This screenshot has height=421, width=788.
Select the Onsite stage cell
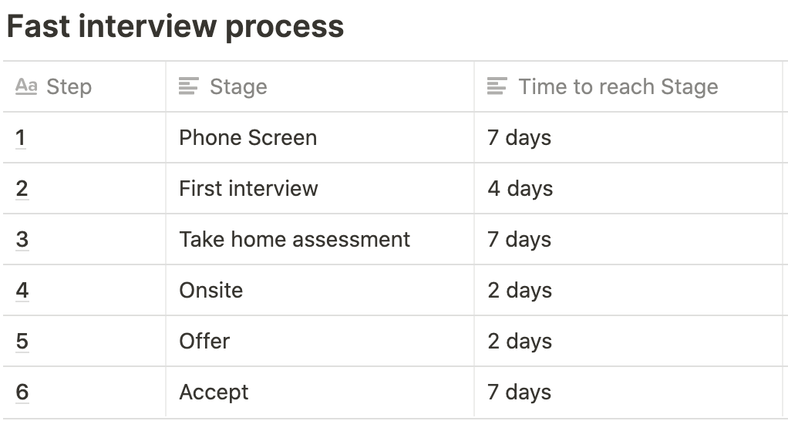point(320,291)
